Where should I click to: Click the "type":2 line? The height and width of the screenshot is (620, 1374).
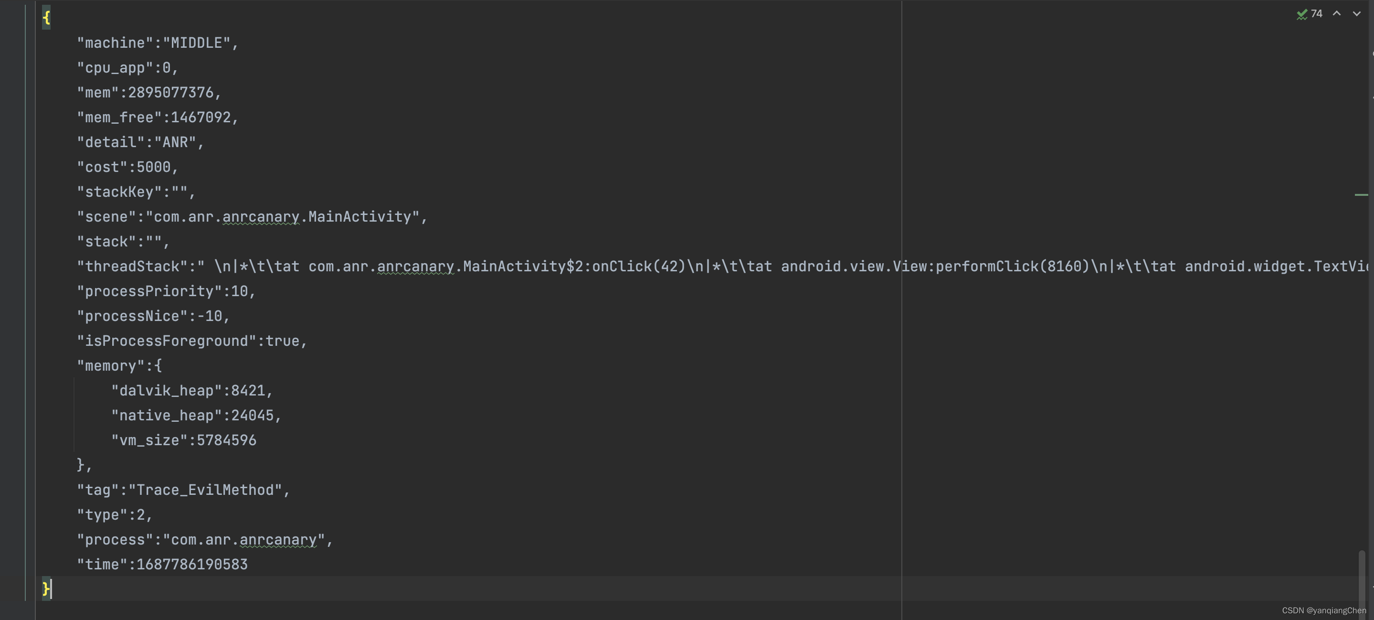click(x=115, y=514)
